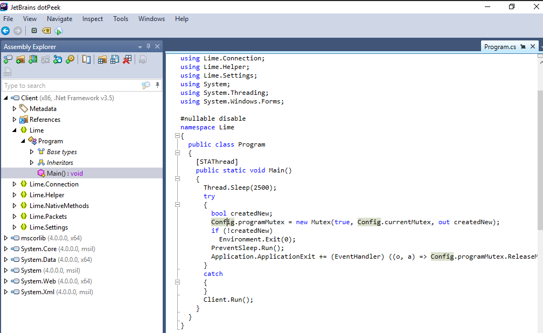Screen dimensions: 543x333
Task: Expand the Lime.Connection namespace node
Action: coord(15,184)
